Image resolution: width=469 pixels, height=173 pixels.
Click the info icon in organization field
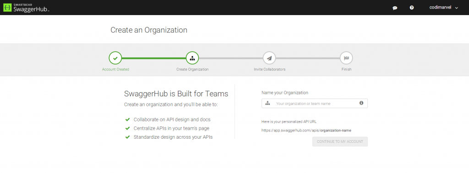click(361, 103)
